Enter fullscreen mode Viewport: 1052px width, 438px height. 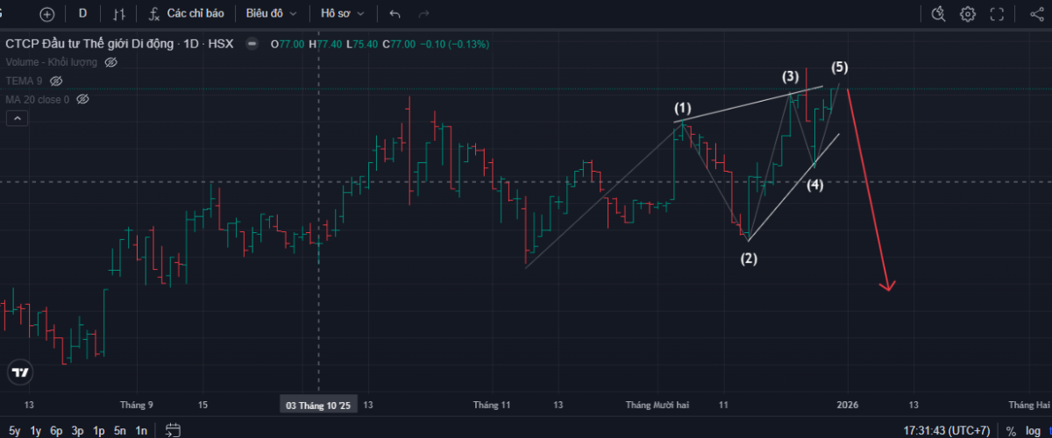coord(997,14)
